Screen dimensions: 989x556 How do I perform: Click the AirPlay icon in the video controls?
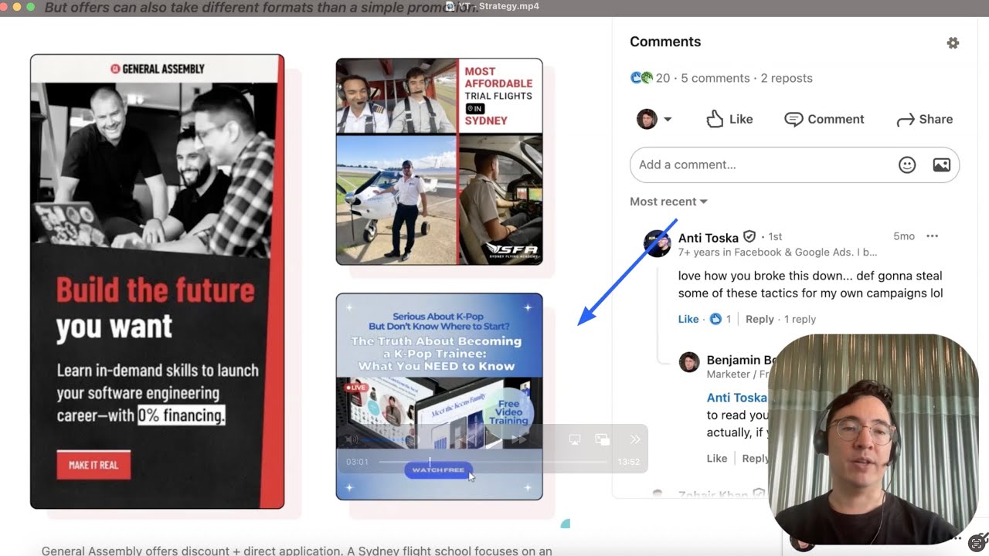tap(575, 439)
